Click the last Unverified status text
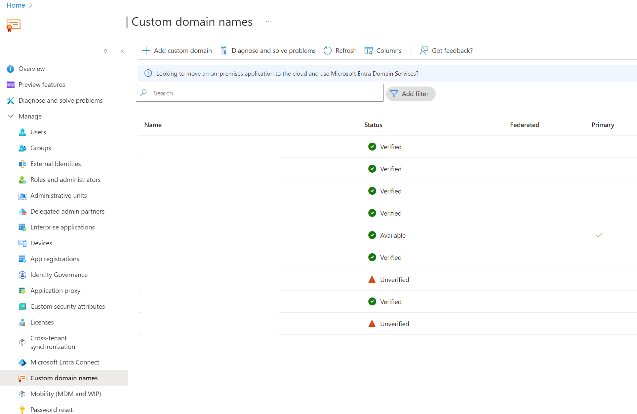The image size is (637, 414). point(395,324)
